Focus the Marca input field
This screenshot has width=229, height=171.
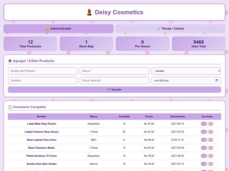click(114, 71)
